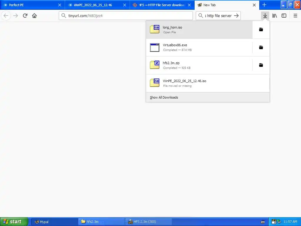Open the Windows start menu
This screenshot has width=301, height=226.
(14, 222)
